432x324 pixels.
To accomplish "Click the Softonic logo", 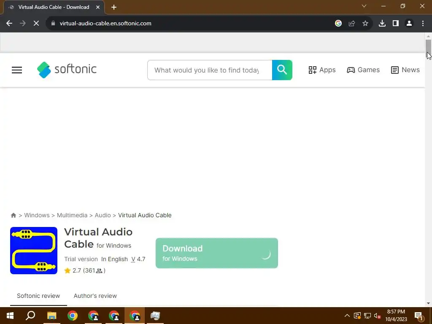I will coord(67,70).
